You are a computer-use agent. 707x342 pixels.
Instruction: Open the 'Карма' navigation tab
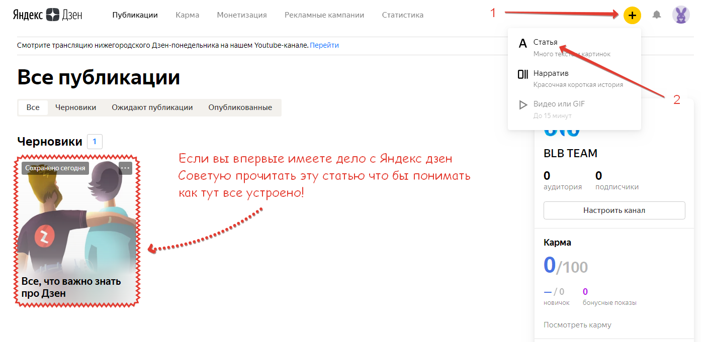[x=187, y=15]
